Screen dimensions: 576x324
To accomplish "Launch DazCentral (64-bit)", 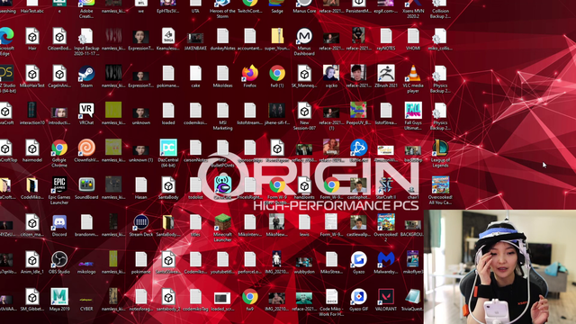I will point(168,148).
